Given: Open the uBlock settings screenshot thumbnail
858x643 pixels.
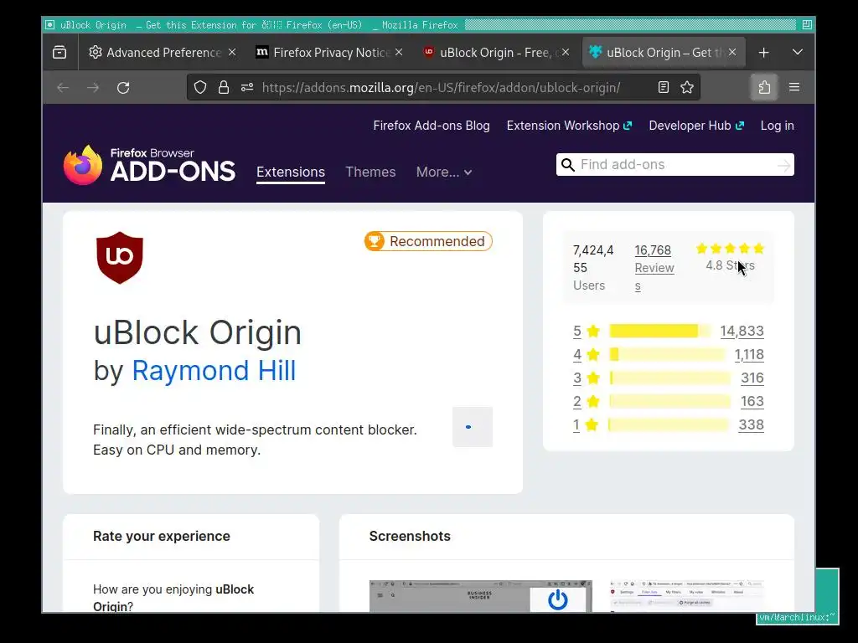Looking at the screenshot, I should [687, 596].
